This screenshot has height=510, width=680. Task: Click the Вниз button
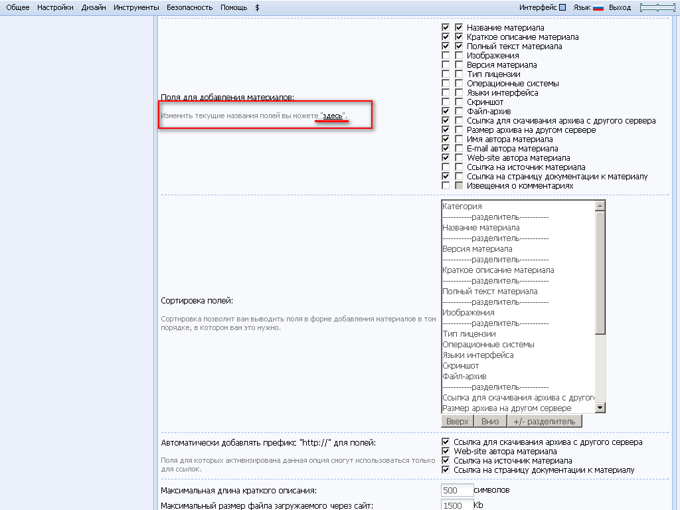[491, 421]
